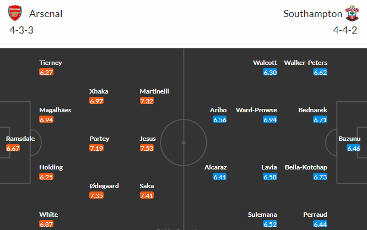This screenshot has height=230, width=367.
Task: Select Bella-Kotchap's player name
Action: (306, 167)
